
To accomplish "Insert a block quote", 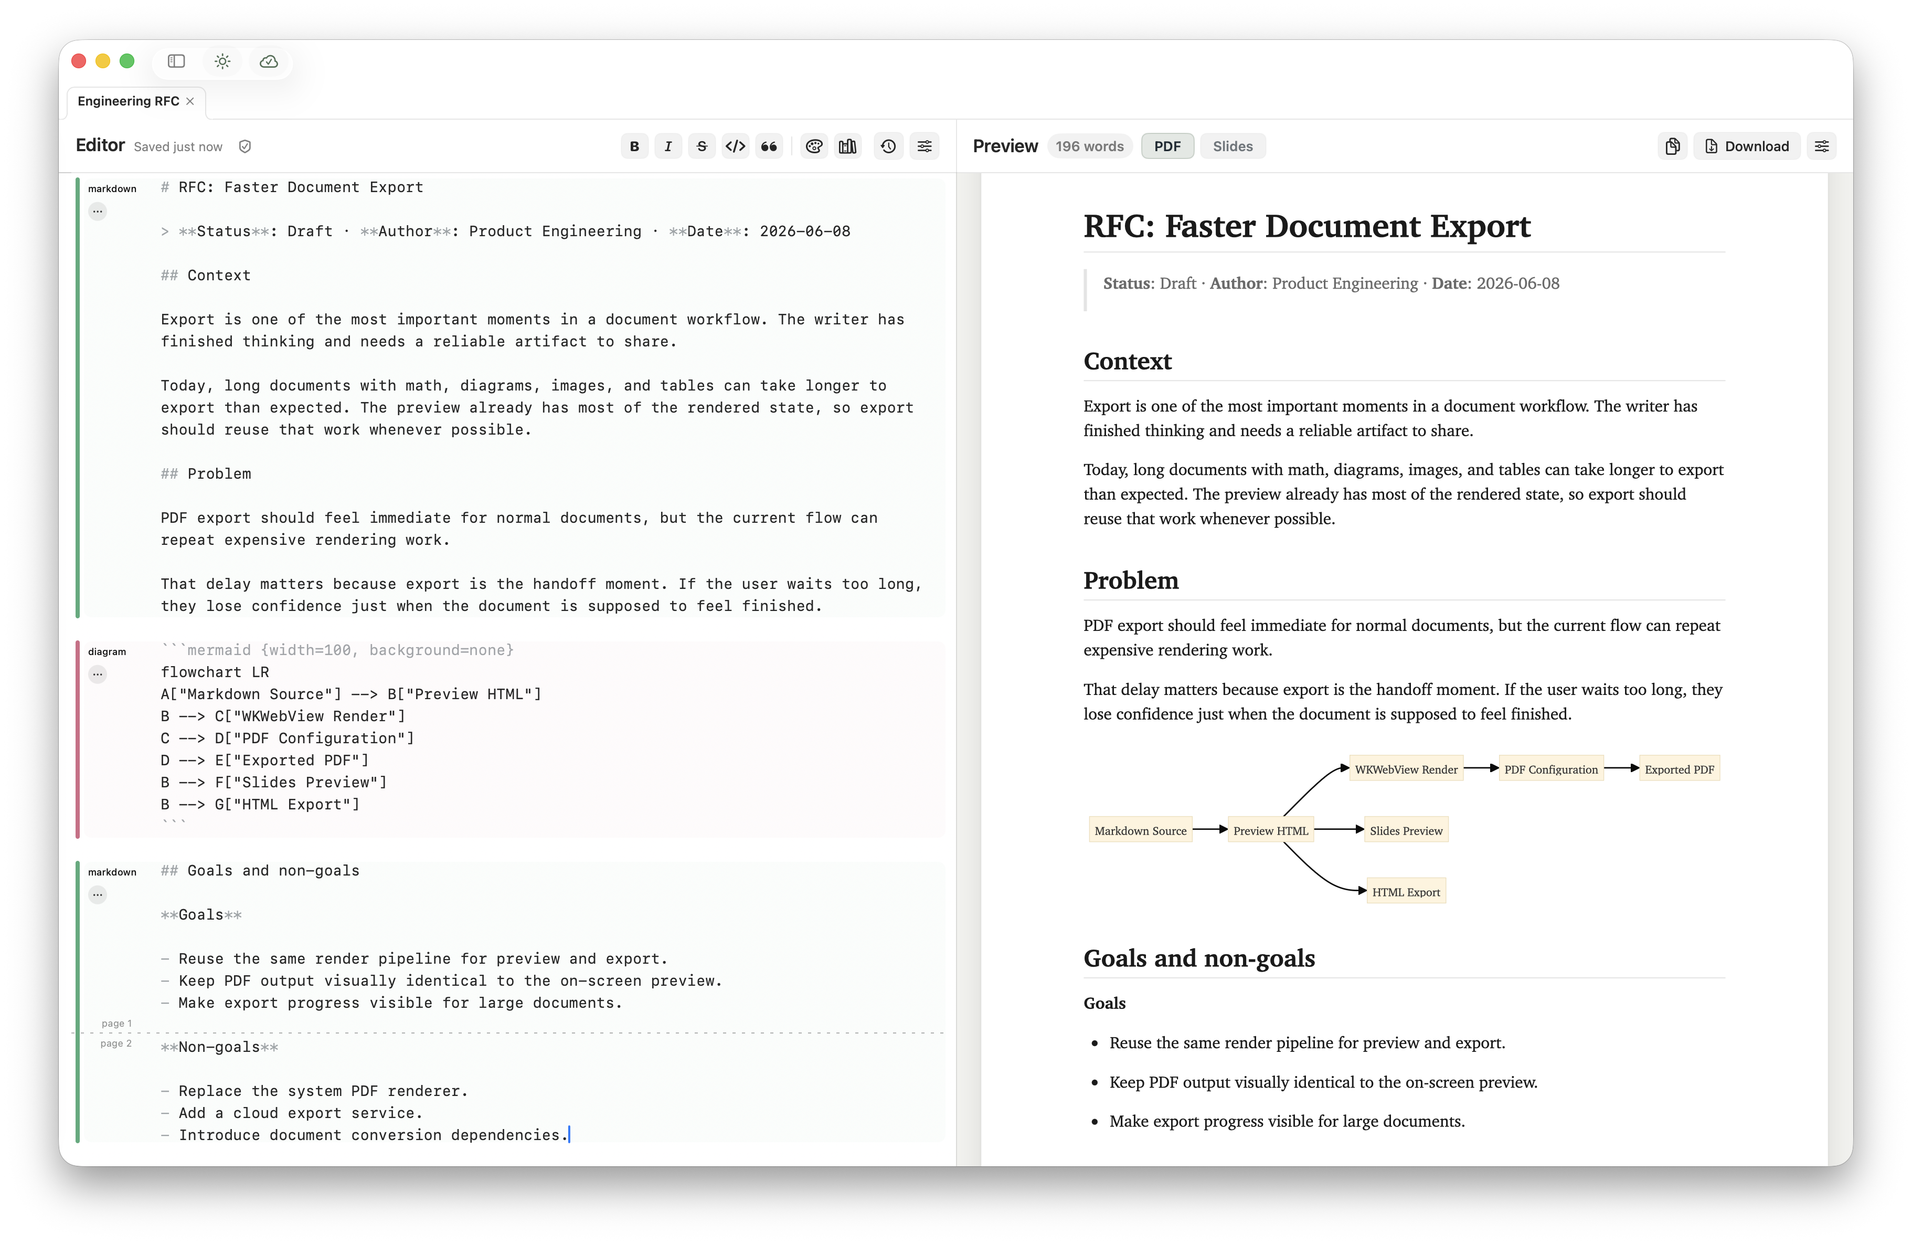I will [x=769, y=146].
